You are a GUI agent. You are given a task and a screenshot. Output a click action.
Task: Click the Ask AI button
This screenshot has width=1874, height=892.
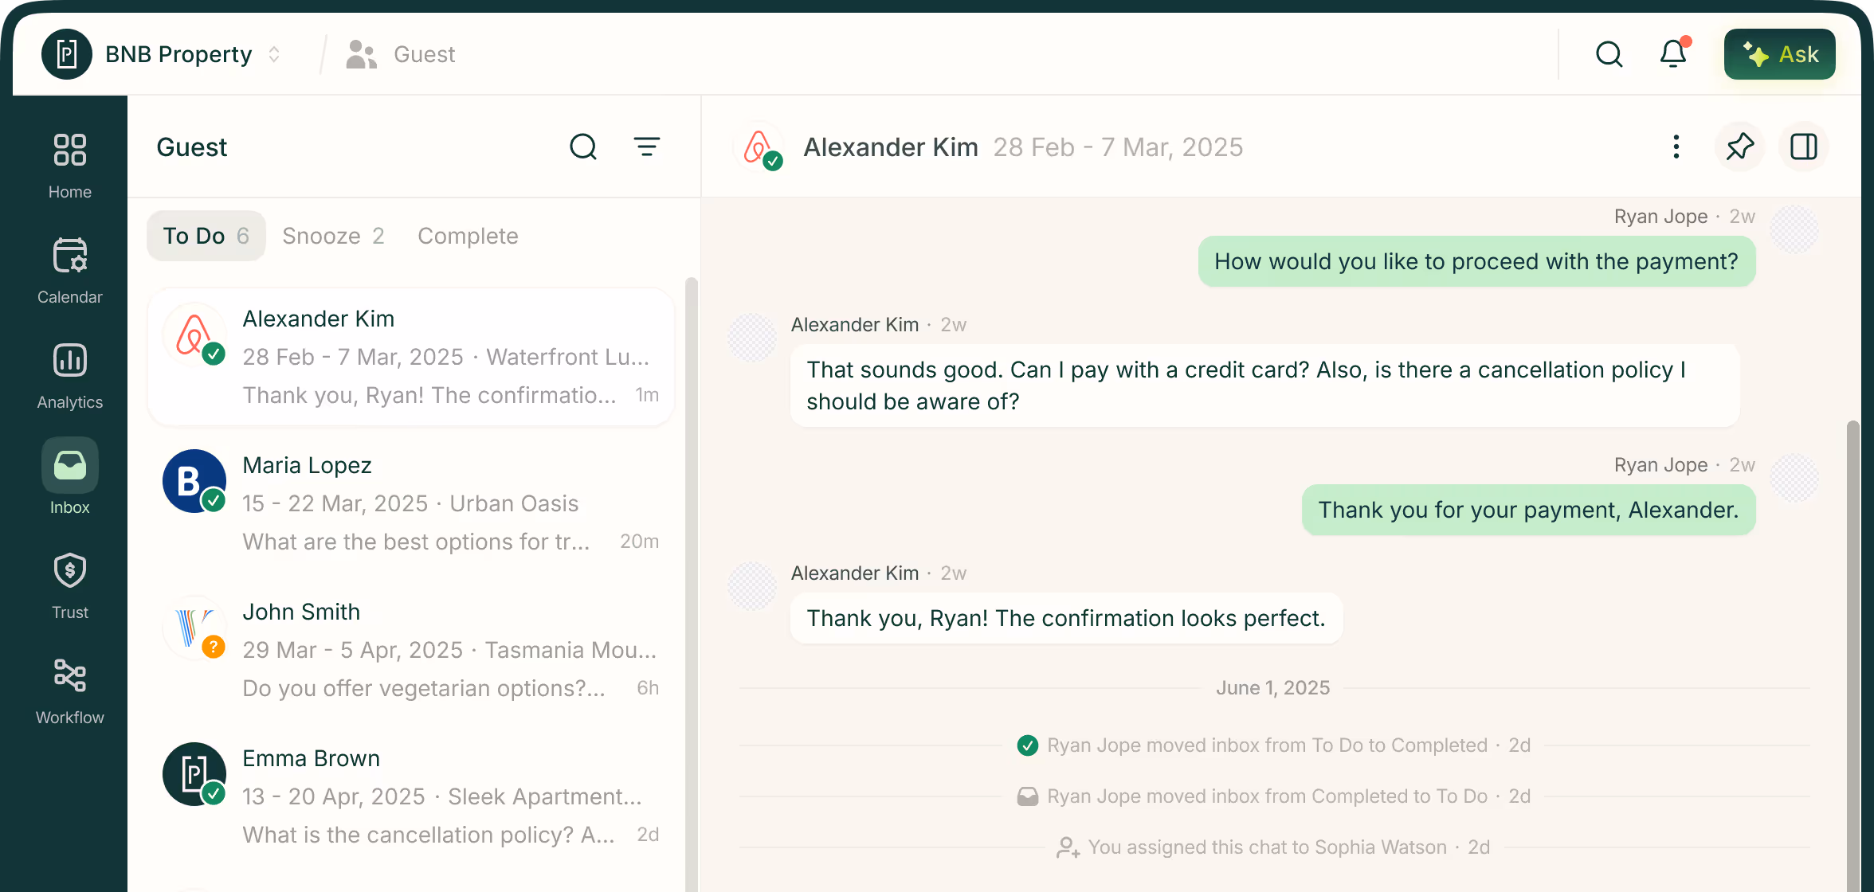coord(1779,54)
